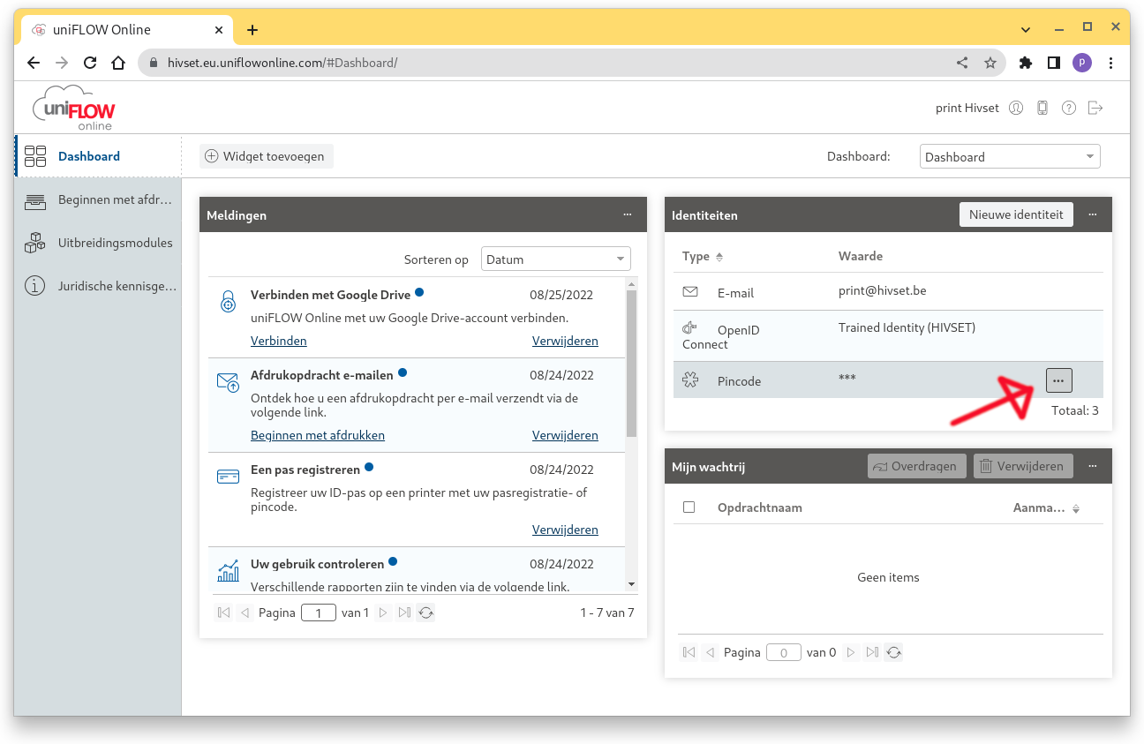
Task: Click the Trained Identity (HIVSET) value
Action: 907,327
